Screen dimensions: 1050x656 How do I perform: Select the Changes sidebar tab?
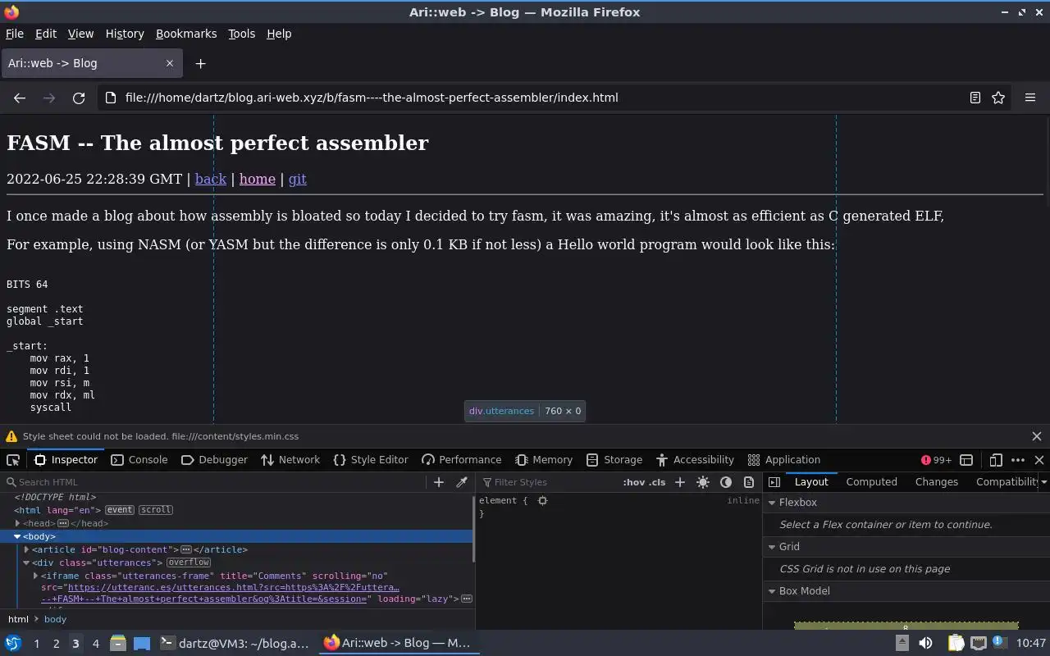[x=936, y=482]
